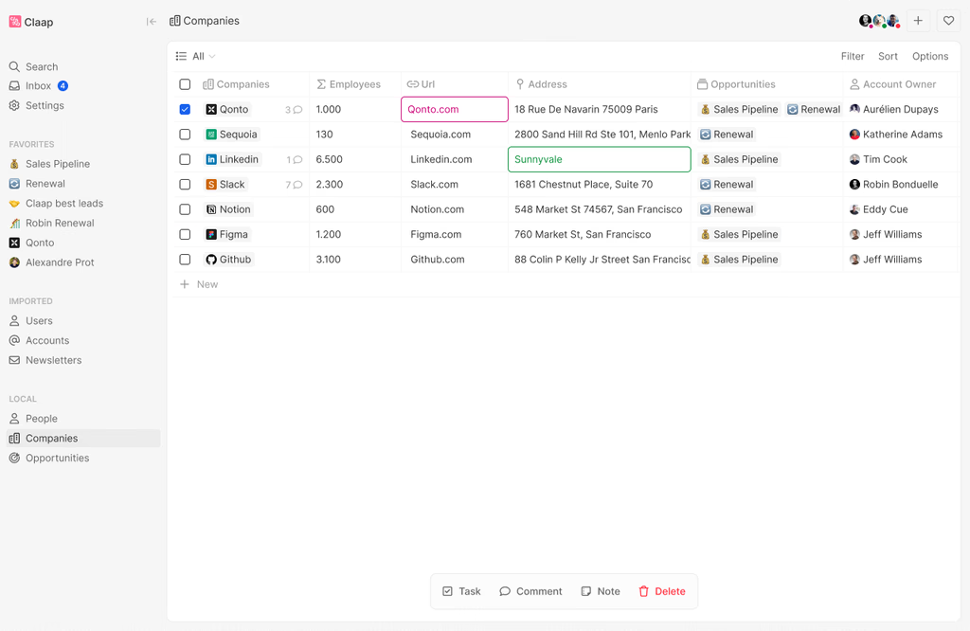Click the trash Delete icon
The width and height of the screenshot is (970, 631).
coord(644,591)
